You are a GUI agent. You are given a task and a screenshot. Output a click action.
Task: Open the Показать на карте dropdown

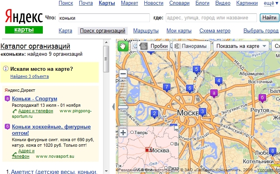pyautogui.click(x=241, y=46)
